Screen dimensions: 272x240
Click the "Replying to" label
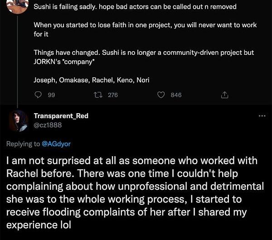[x=23, y=144]
